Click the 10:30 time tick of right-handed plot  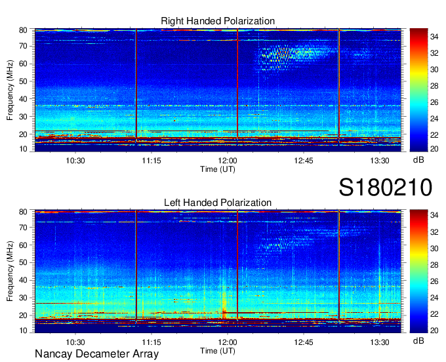pyautogui.click(x=75, y=161)
